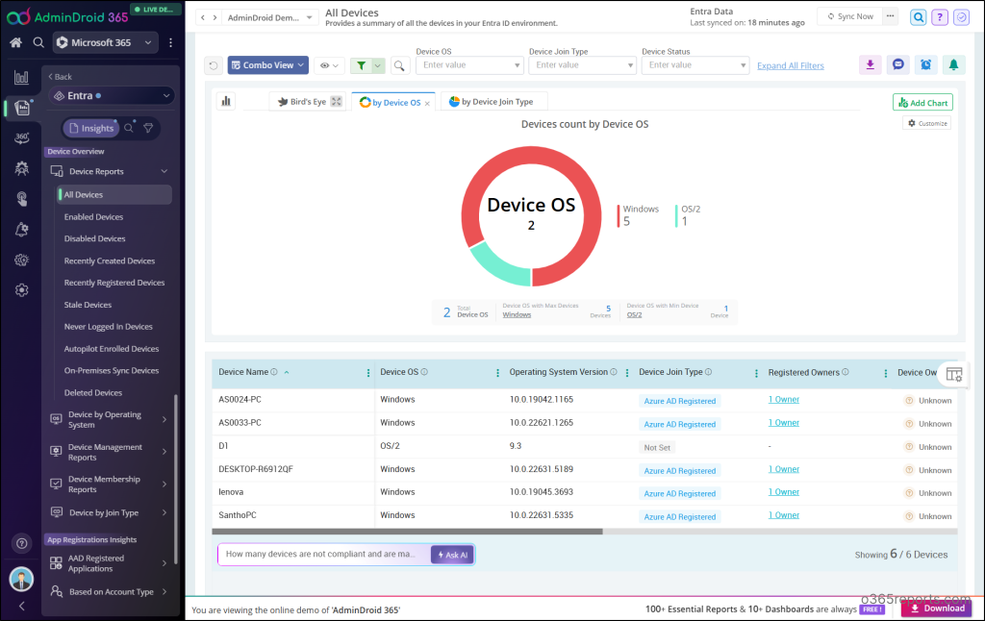
Task: Click the email chat bubble icon
Action: point(898,64)
